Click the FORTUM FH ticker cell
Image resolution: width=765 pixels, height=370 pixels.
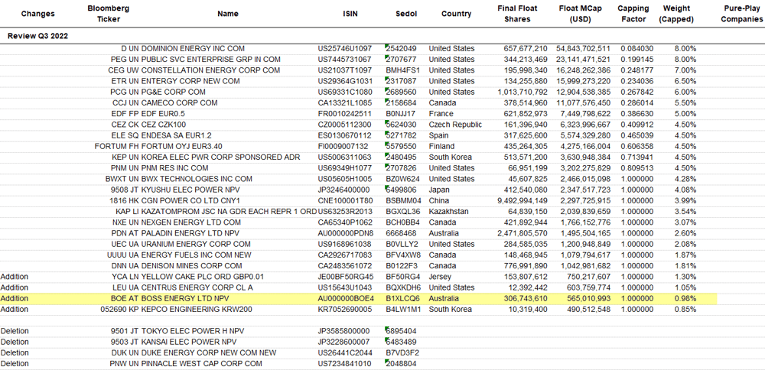point(117,146)
